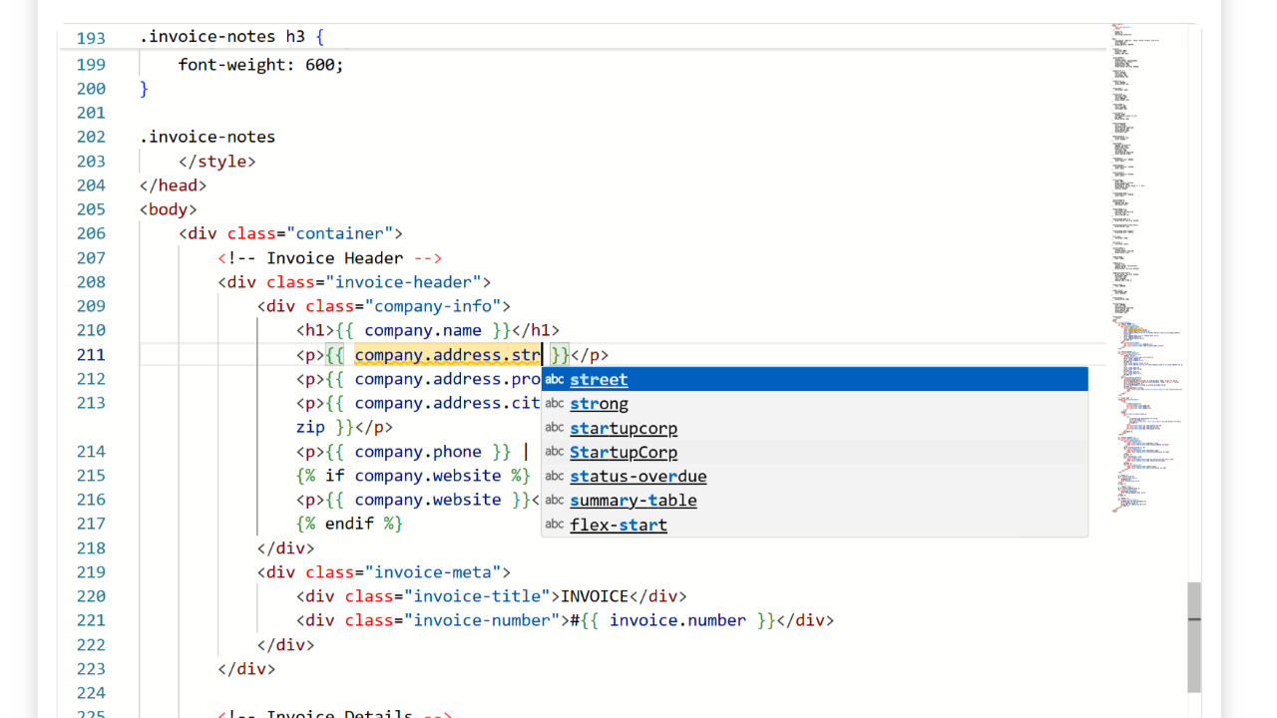Click the abc icon beside the "street" suggestion
The image size is (1277, 718).
(555, 379)
